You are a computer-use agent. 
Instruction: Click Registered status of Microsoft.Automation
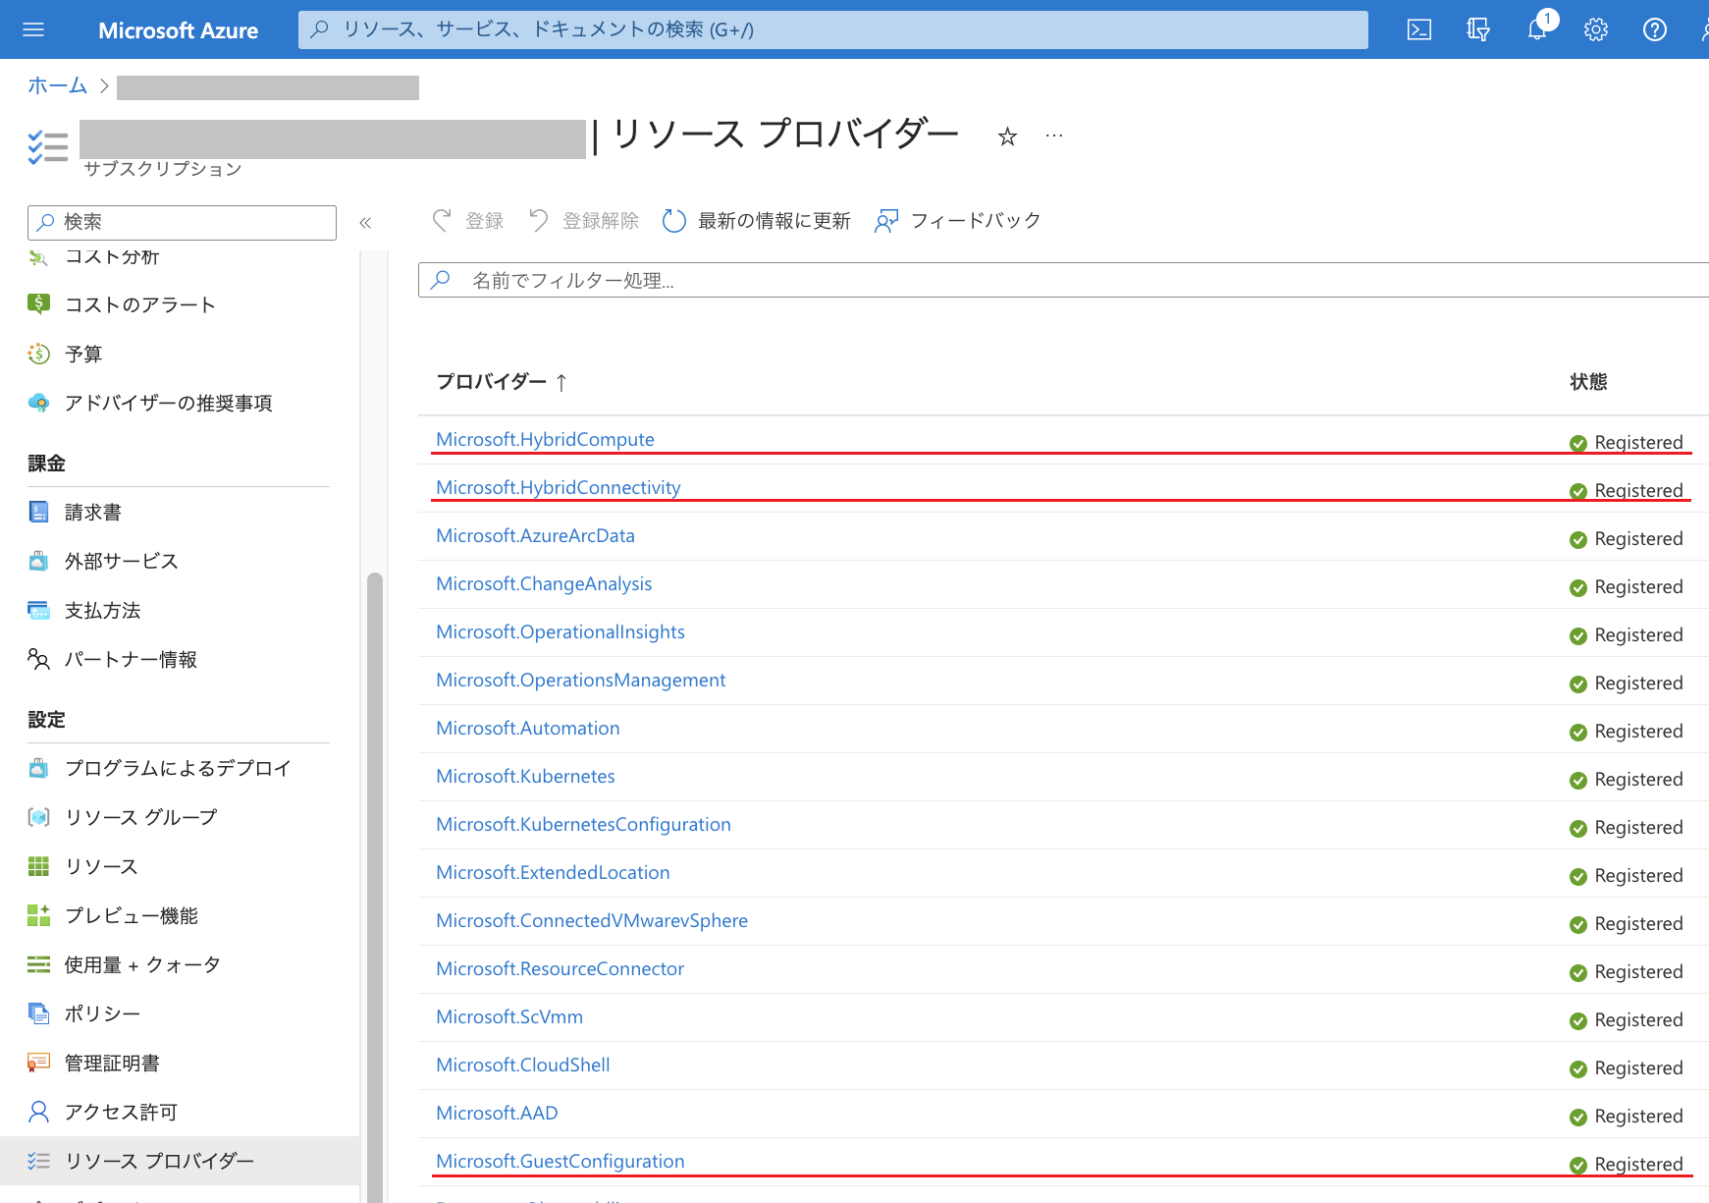click(1638, 731)
